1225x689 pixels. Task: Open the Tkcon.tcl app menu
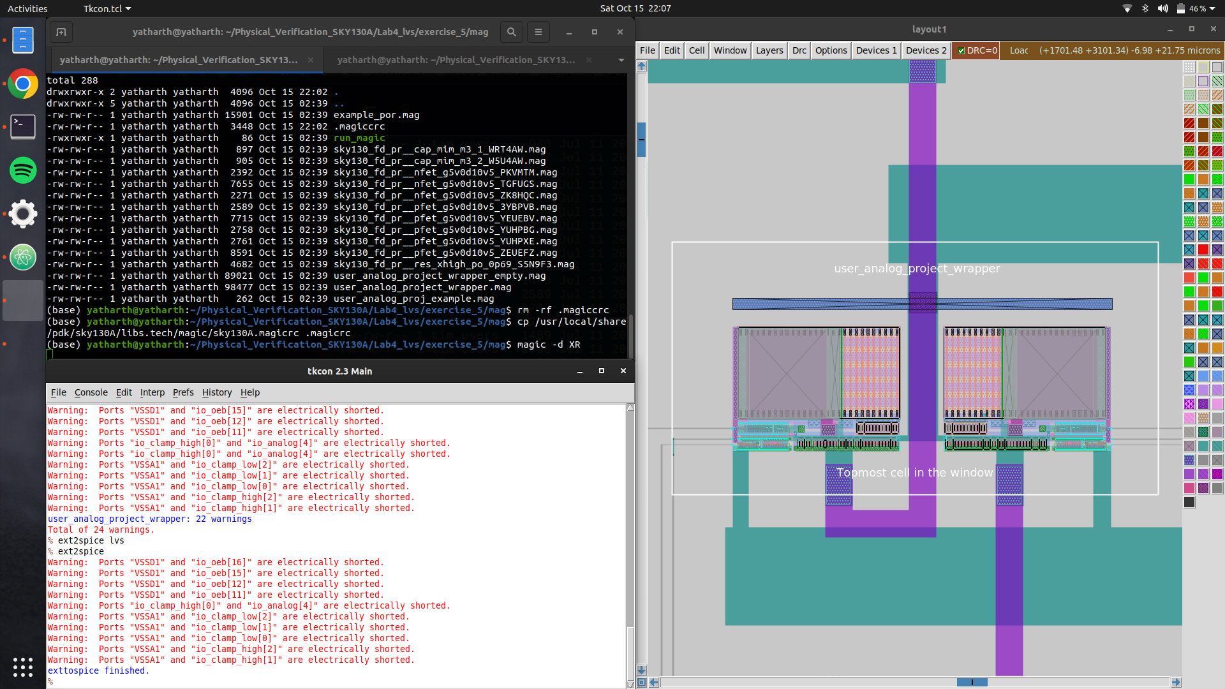pyautogui.click(x=107, y=8)
